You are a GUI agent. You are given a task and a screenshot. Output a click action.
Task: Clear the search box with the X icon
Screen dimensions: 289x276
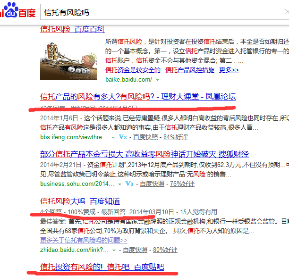pos(287,12)
